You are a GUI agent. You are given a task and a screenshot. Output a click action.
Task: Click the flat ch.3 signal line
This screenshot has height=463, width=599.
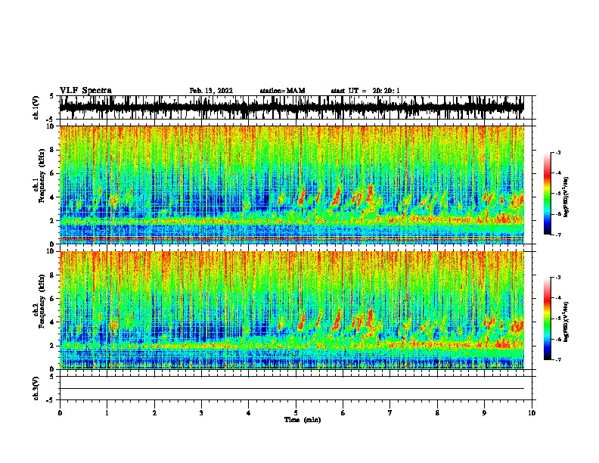pos(292,389)
